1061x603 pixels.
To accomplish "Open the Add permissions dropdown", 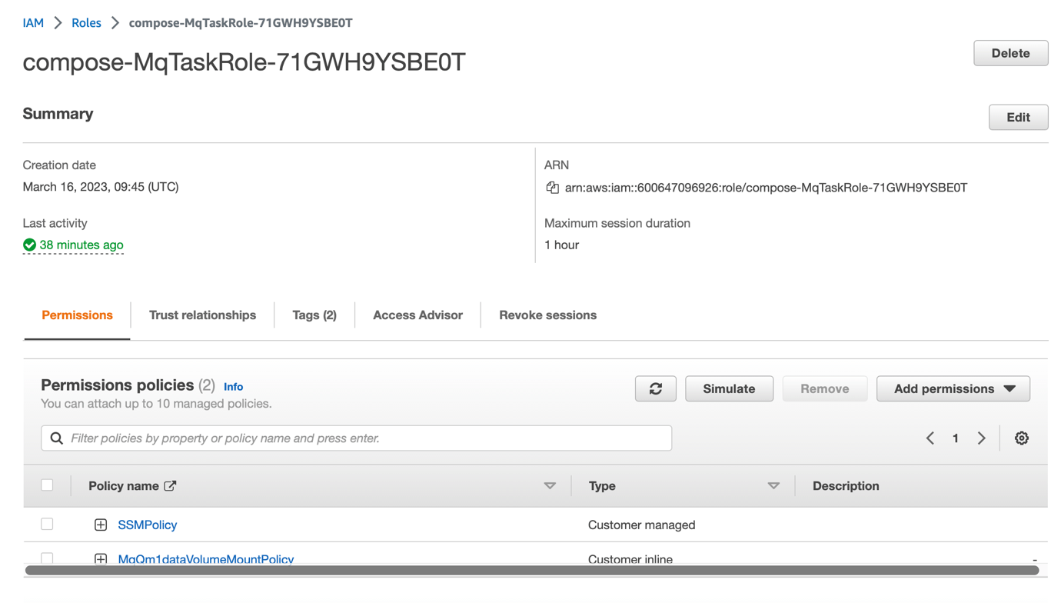I will point(953,388).
